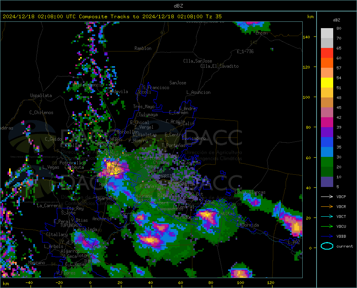357x288 pixels.
Task: Click the Clla.SanJose map label
Action: pyautogui.click(x=198, y=61)
